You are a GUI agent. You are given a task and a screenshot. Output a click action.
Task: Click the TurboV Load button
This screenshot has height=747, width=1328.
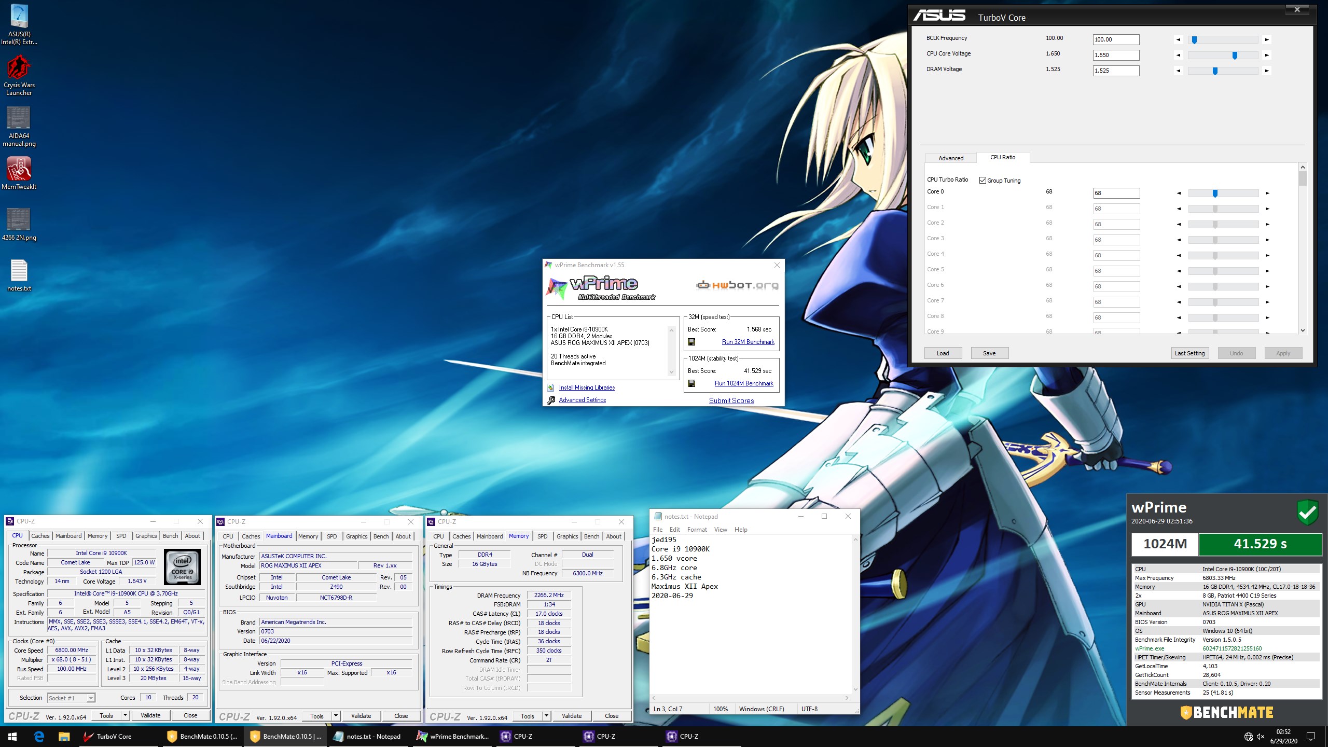click(943, 353)
